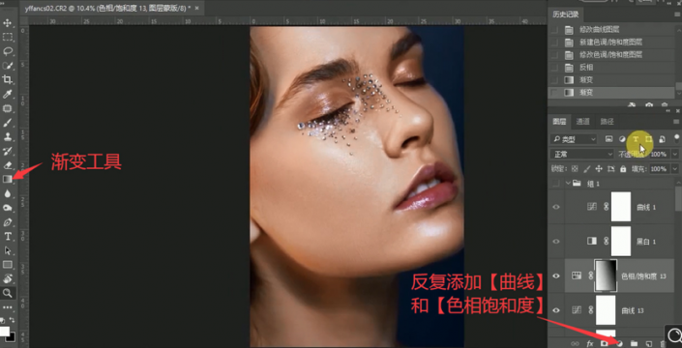Select the History Brush tool

(x=8, y=151)
